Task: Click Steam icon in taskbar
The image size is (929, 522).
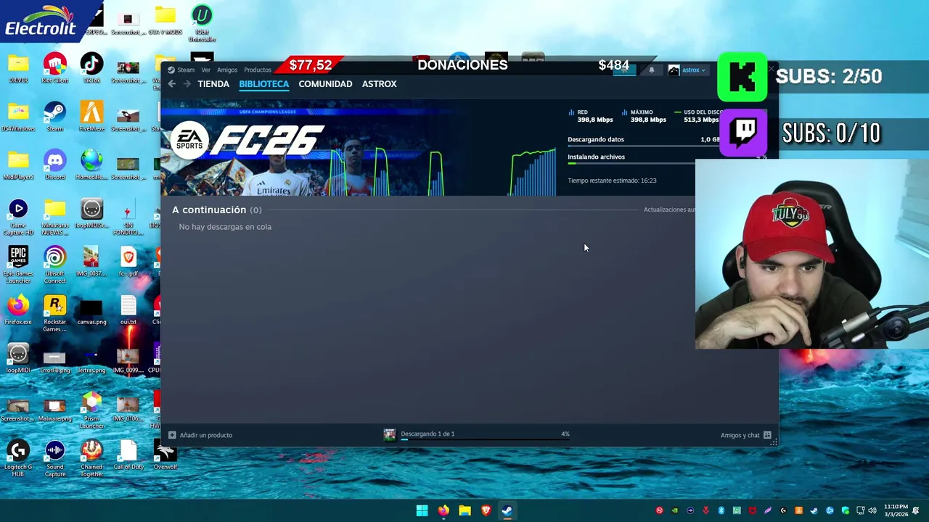Action: [507, 510]
